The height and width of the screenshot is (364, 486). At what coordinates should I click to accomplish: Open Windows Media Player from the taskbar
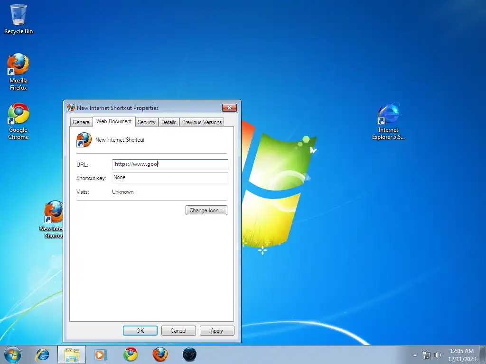click(101, 355)
